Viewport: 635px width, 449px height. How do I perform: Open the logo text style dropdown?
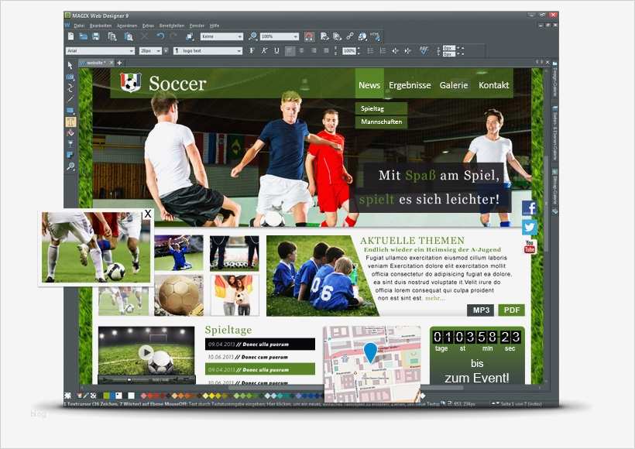(208, 50)
